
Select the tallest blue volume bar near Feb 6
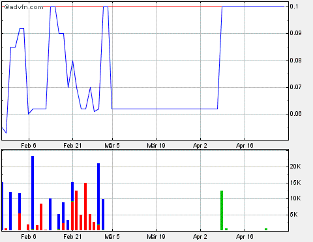tap(33, 193)
